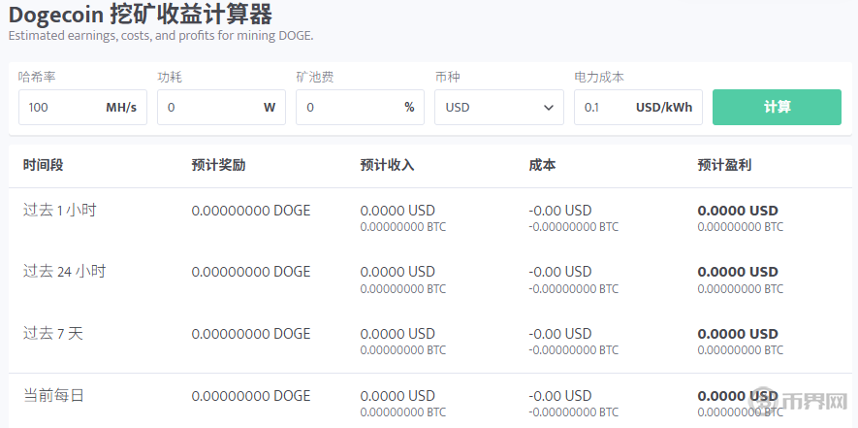Select the 过去 7 天 row label
858x428 pixels.
pyautogui.click(x=53, y=334)
